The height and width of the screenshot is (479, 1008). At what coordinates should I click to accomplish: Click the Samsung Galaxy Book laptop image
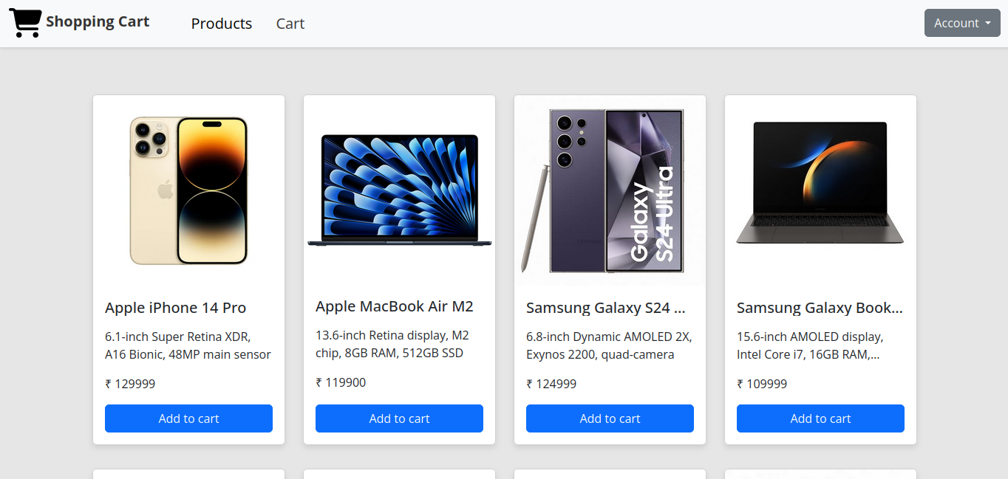pos(820,183)
